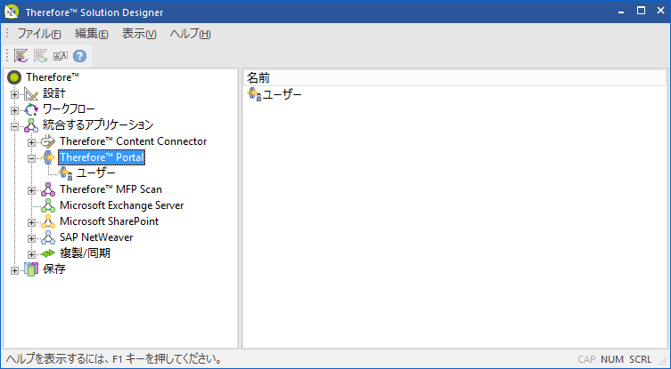Image resolution: width=671 pixels, height=369 pixels.
Task: Click the CAP status bar indicator
Action: coord(586,359)
